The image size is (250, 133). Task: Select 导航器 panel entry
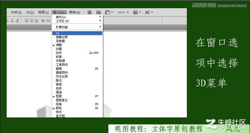tap(77, 41)
